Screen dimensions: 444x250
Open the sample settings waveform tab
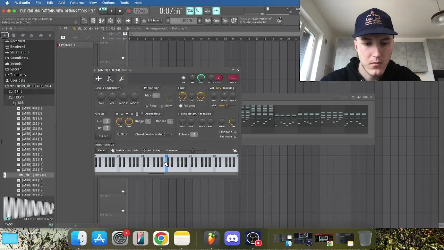(99, 79)
